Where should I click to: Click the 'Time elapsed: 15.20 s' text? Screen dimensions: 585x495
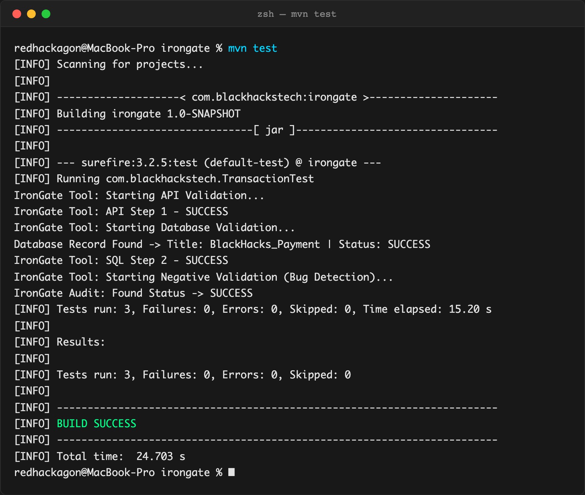[427, 309]
